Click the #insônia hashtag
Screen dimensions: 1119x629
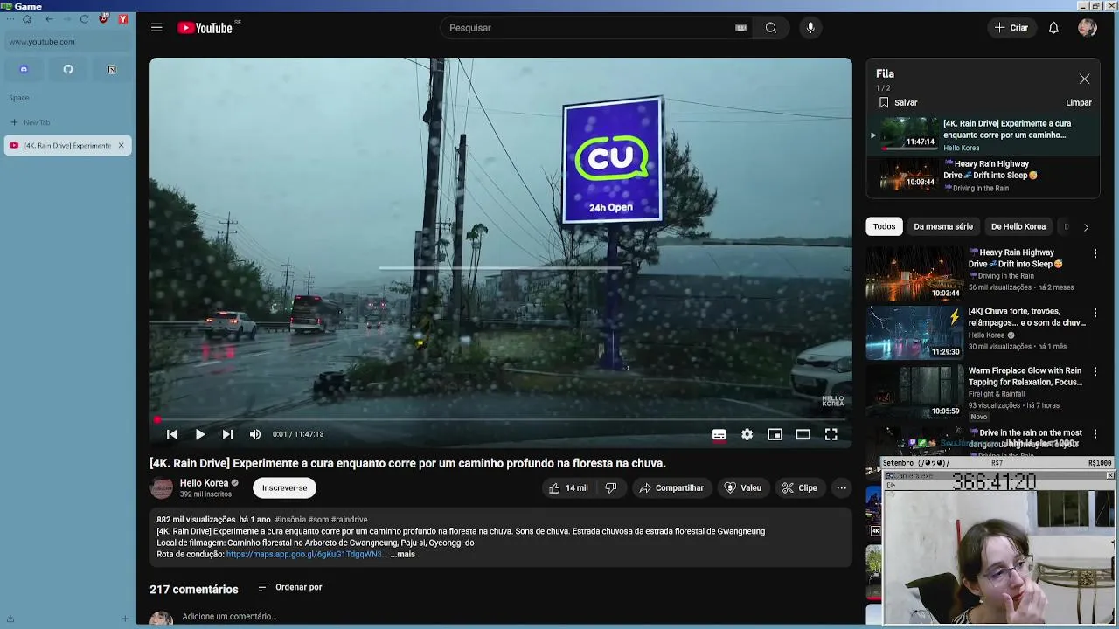click(x=290, y=520)
